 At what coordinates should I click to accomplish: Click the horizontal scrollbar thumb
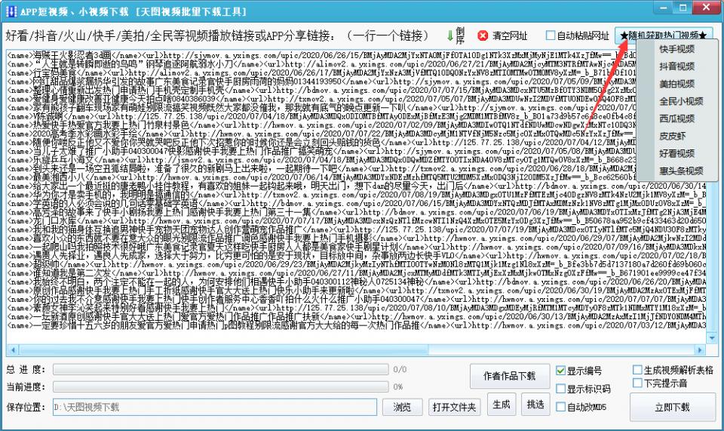[223, 349]
